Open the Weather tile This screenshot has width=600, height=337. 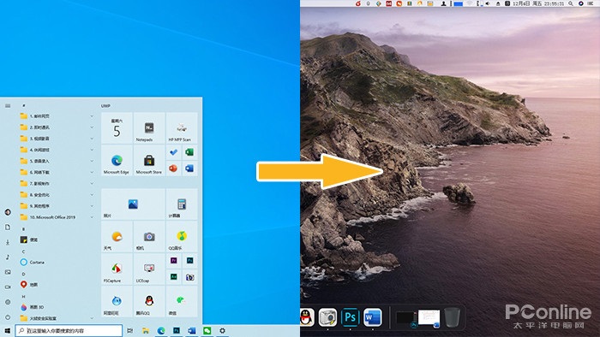click(x=117, y=236)
